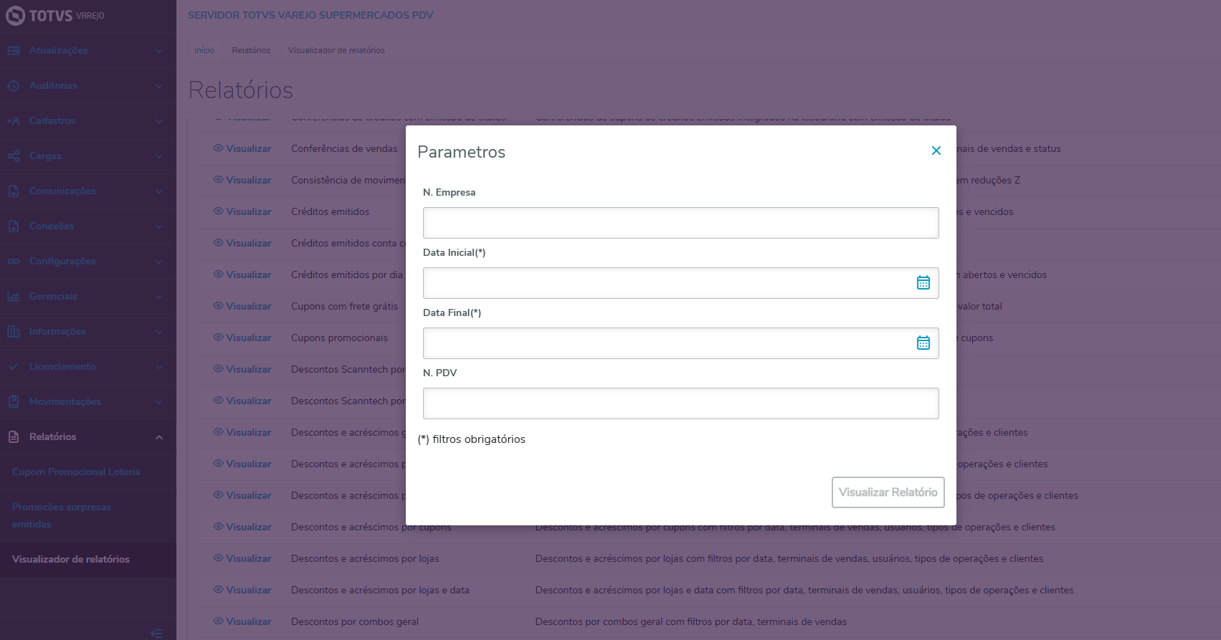Close the Parametros dialog

coord(936,151)
